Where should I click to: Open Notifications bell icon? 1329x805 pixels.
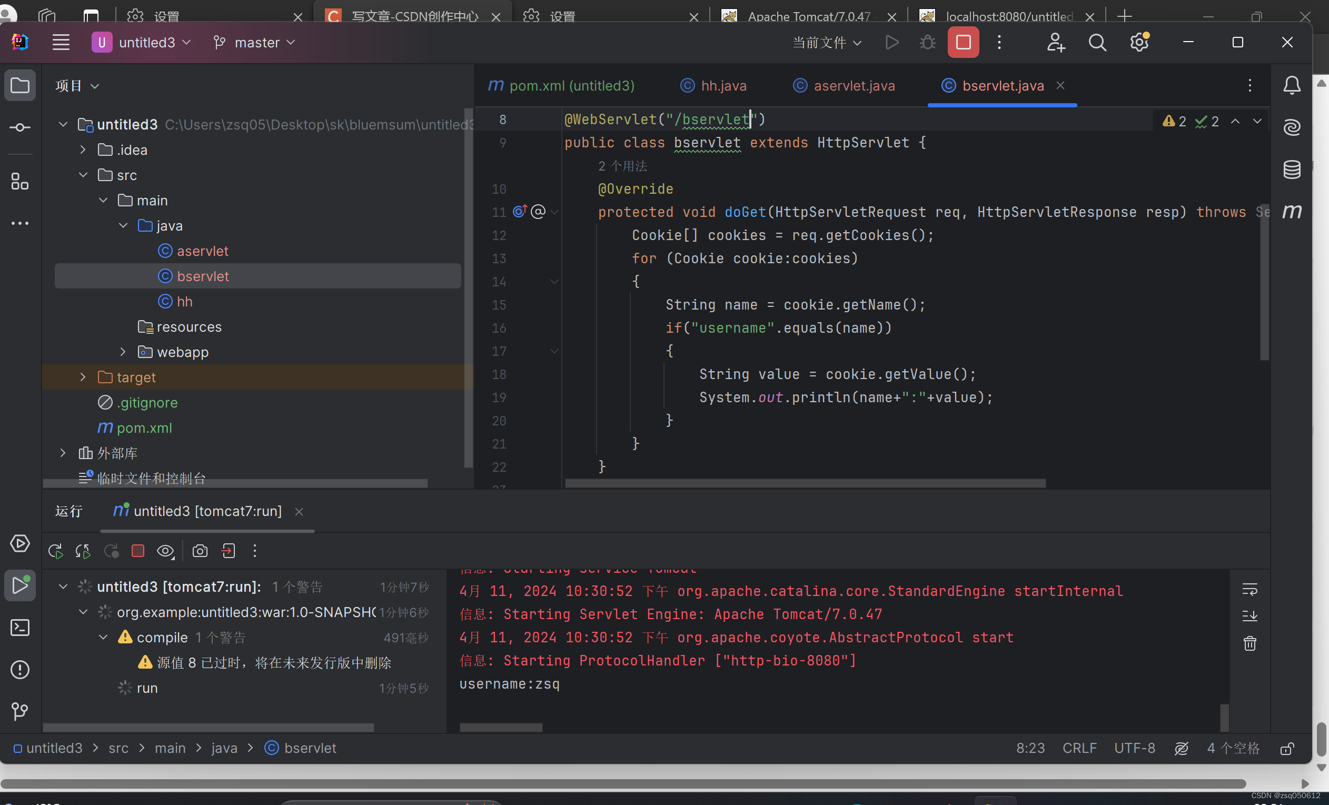(1292, 85)
